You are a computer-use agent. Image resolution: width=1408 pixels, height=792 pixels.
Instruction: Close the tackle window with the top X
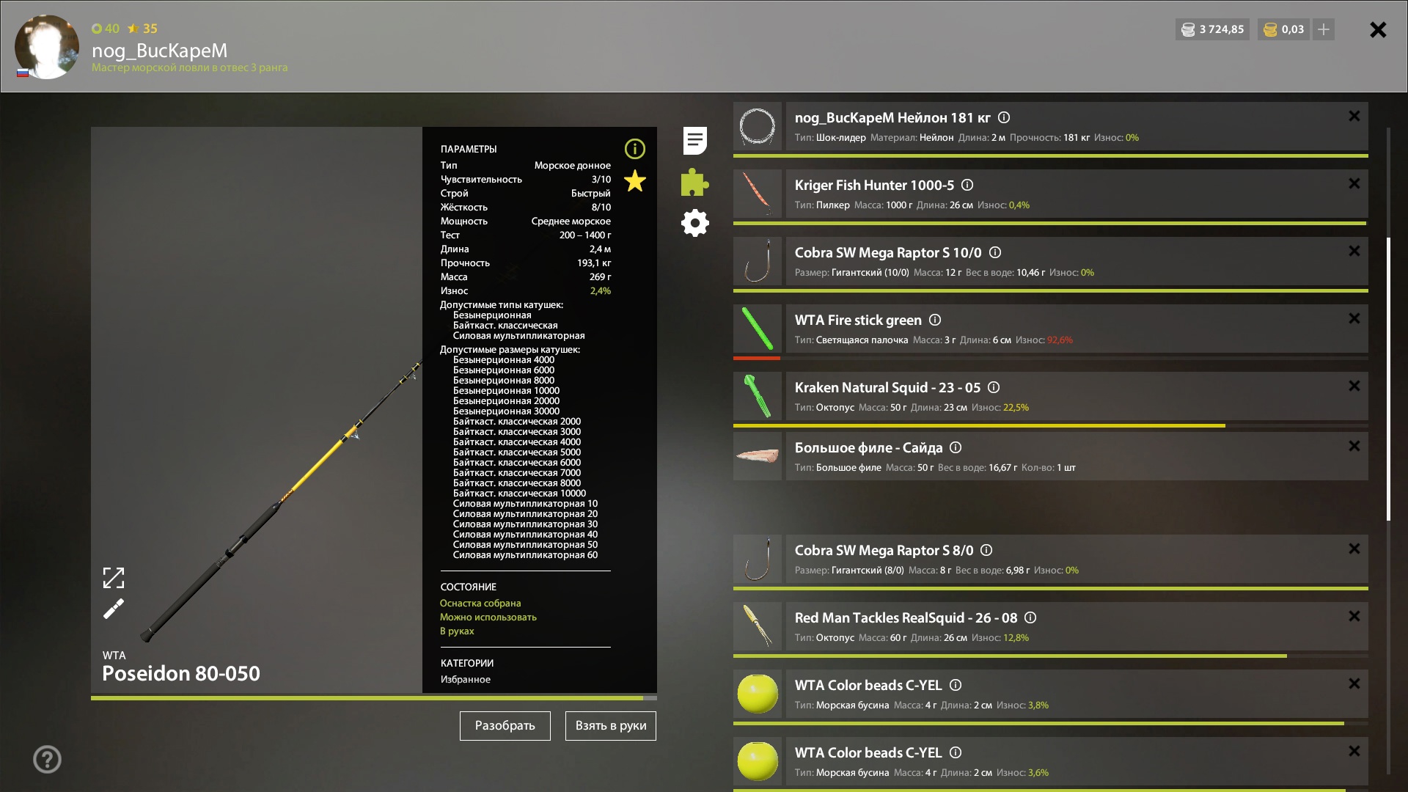pyautogui.click(x=1378, y=29)
